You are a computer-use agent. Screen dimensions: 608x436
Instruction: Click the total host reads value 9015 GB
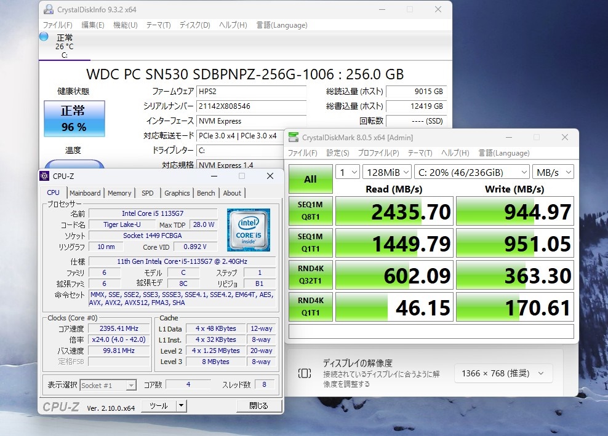[x=417, y=92]
